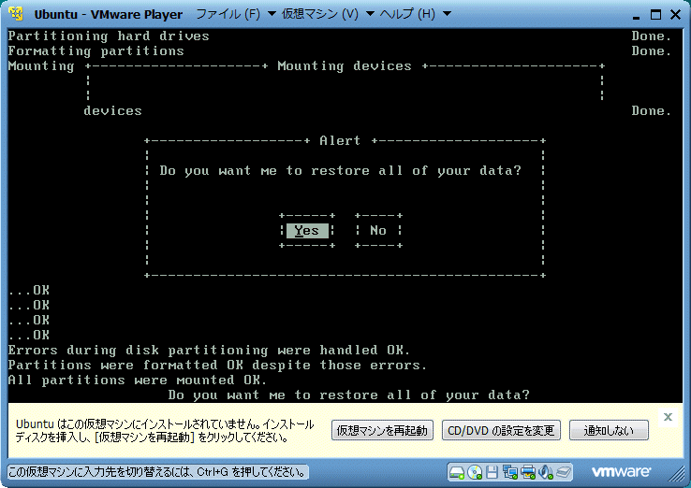Expand the 仮想マシン (V) dropdown arrow

pyautogui.click(x=370, y=14)
